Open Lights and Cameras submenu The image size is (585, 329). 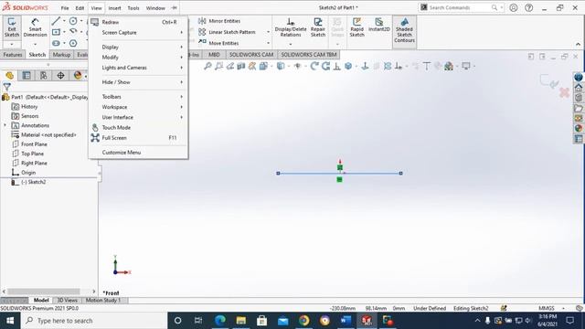[138, 68]
